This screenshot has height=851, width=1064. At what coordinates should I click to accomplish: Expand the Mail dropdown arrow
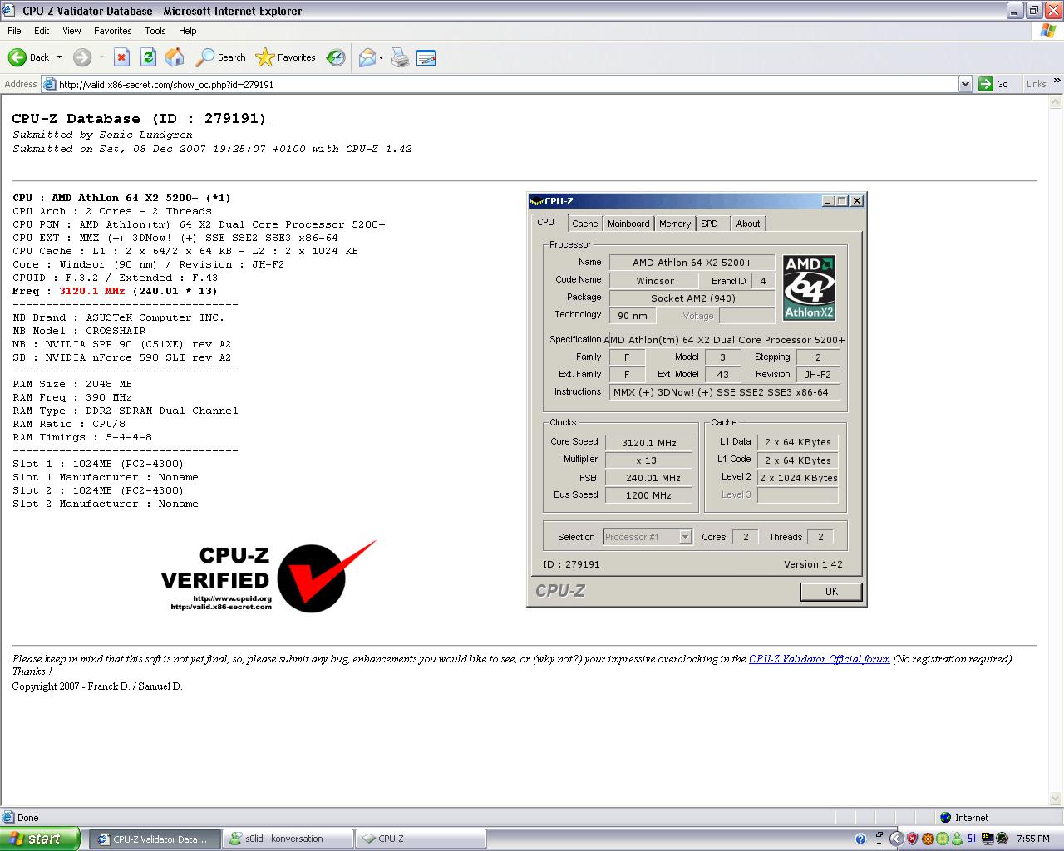[381, 57]
